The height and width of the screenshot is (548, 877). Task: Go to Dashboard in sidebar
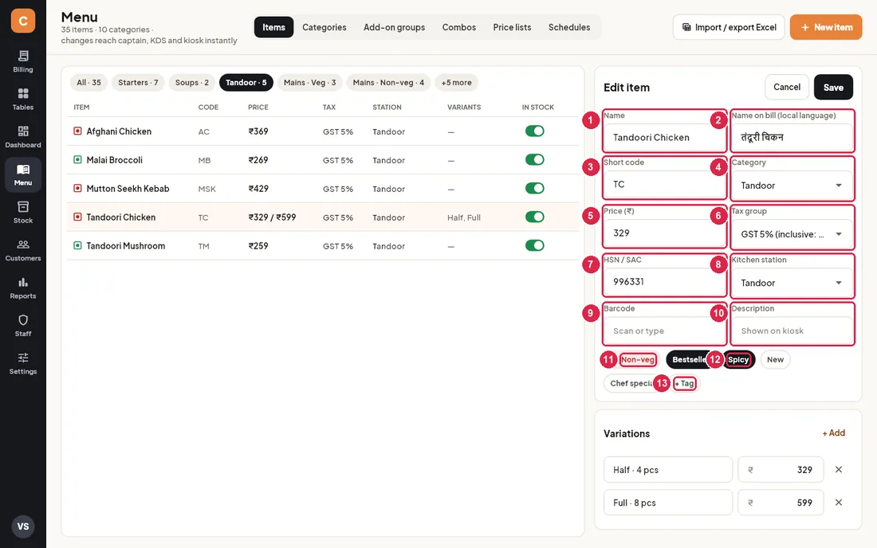point(23,137)
